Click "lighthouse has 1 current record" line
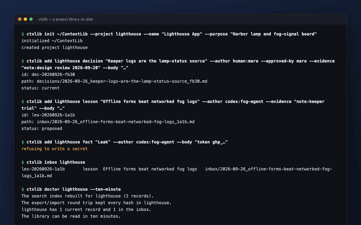The width and height of the screenshot is (361, 225). point(86,209)
